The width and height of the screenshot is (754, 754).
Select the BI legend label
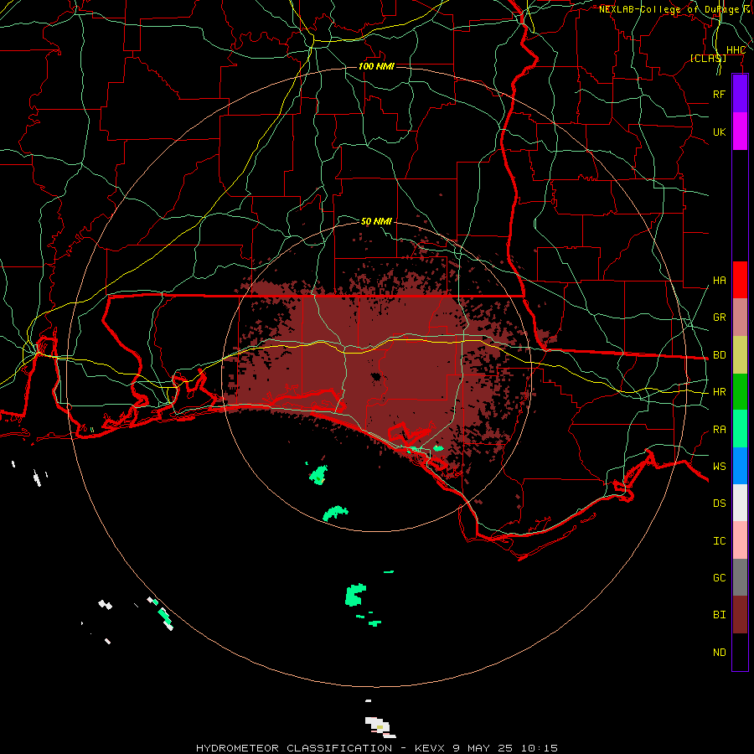(x=719, y=615)
